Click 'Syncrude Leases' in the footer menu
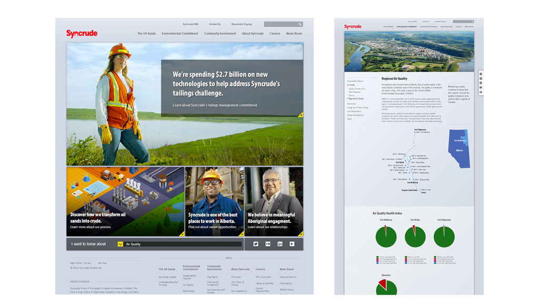The width and height of the screenshot is (539, 304). click(x=167, y=277)
